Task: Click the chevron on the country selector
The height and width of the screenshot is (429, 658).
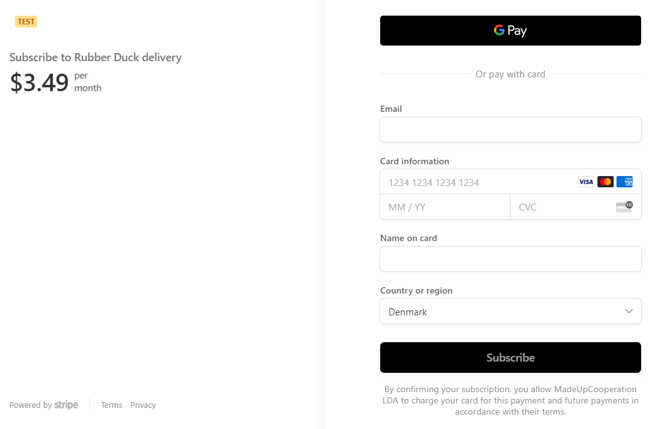Action: 629,310
